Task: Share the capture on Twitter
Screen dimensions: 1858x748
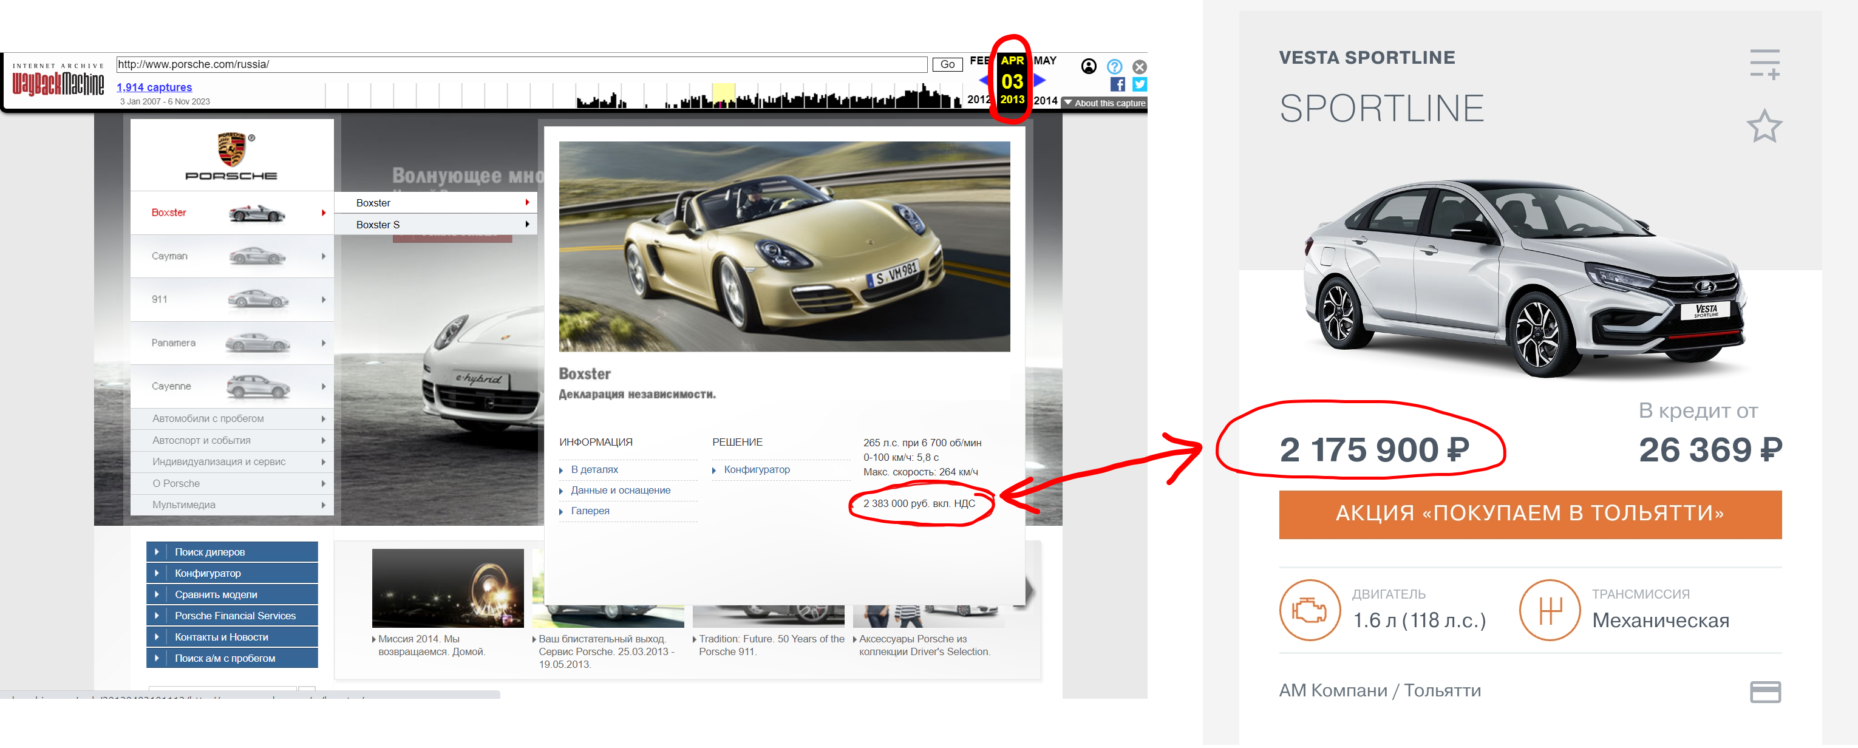Action: pos(1140,84)
